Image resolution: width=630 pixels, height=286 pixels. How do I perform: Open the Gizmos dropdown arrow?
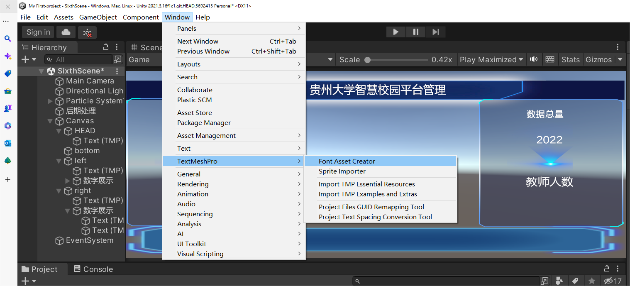click(620, 59)
